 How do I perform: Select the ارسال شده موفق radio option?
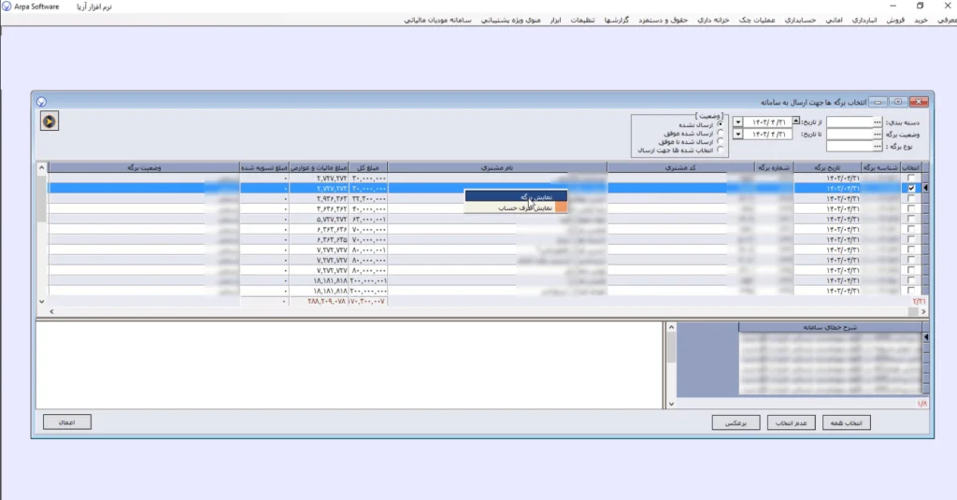(x=720, y=133)
